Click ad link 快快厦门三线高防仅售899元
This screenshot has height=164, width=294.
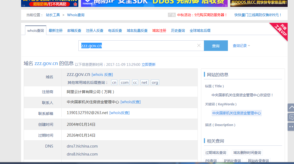[x=258, y=15]
